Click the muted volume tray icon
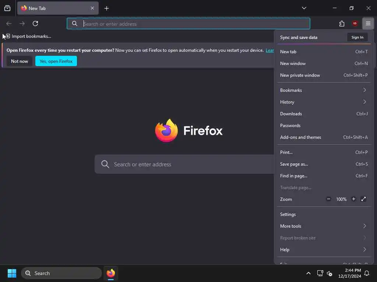 coord(330,273)
